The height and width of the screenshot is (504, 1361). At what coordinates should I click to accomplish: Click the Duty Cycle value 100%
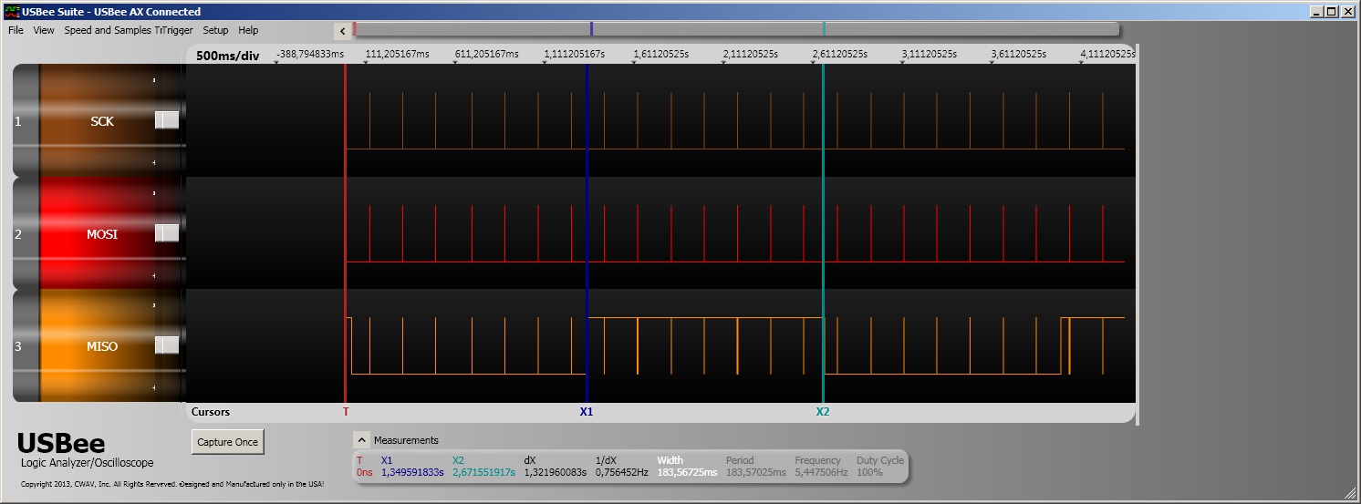coord(869,472)
